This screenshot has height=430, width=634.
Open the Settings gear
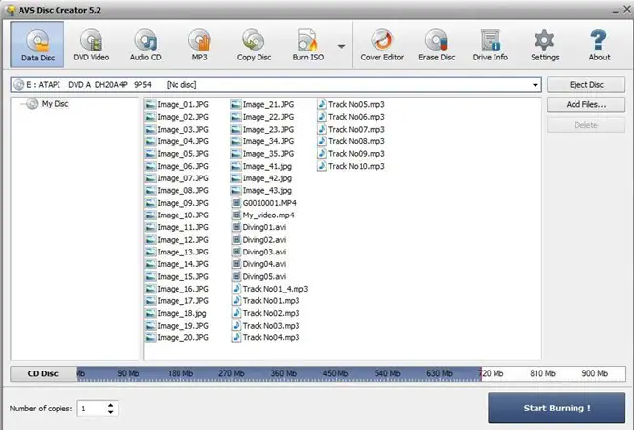(x=544, y=45)
